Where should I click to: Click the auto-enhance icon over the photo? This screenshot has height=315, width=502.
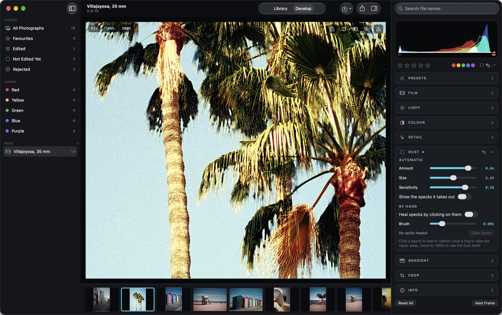pyautogui.click(x=332, y=29)
